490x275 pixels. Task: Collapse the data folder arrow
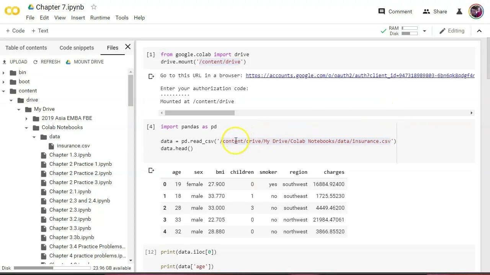(34, 137)
